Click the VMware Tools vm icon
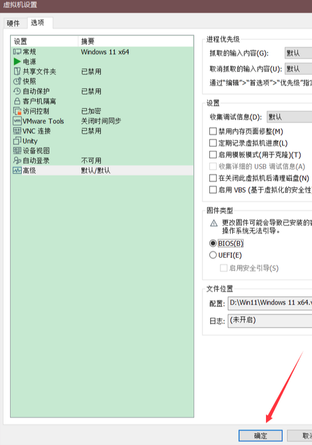Viewport: 312px width, 445px height. [17, 121]
